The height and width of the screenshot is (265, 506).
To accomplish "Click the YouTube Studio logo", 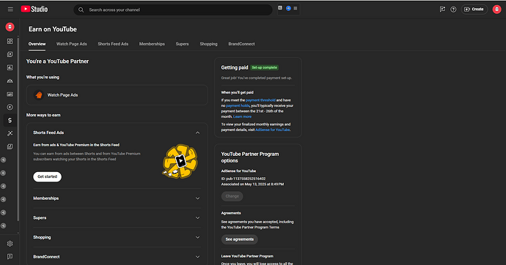I will coord(34,10).
